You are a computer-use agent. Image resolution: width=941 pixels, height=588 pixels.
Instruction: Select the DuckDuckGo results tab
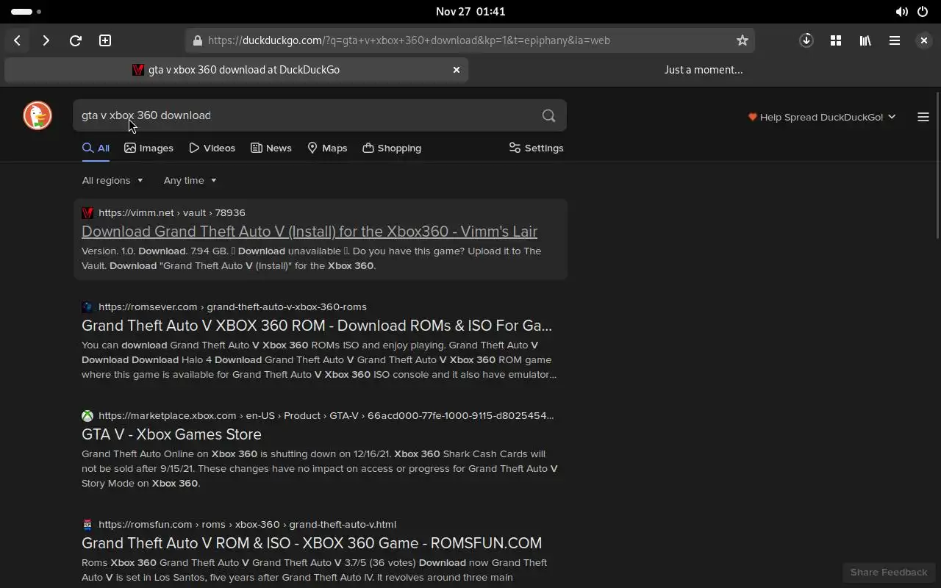pyautogui.click(x=236, y=70)
